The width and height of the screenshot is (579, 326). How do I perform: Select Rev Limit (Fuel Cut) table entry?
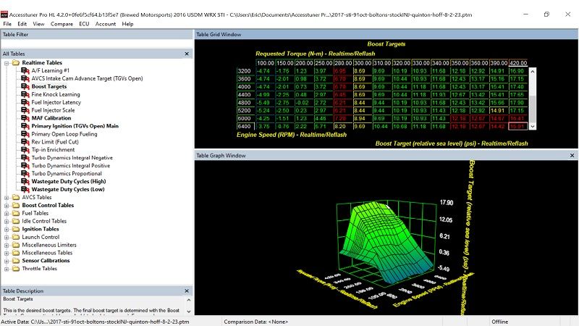(x=55, y=142)
